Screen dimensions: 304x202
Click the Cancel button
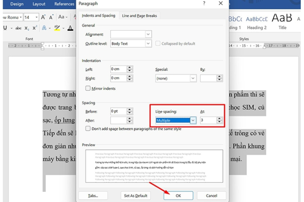(212, 196)
